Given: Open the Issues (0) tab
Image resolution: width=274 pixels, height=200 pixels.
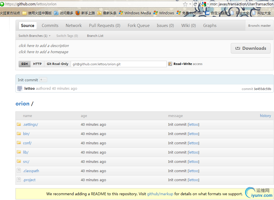Looking at the screenshot, I should click(165, 26).
